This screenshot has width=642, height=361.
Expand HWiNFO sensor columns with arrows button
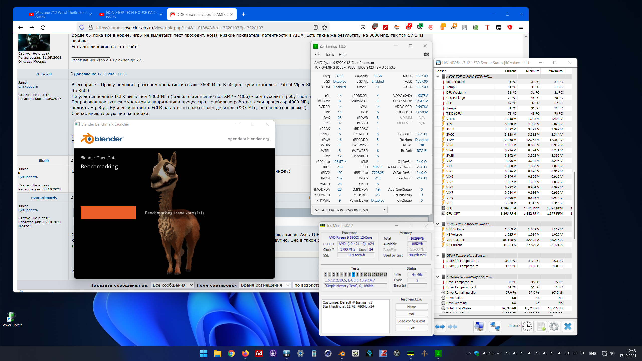(x=440, y=326)
